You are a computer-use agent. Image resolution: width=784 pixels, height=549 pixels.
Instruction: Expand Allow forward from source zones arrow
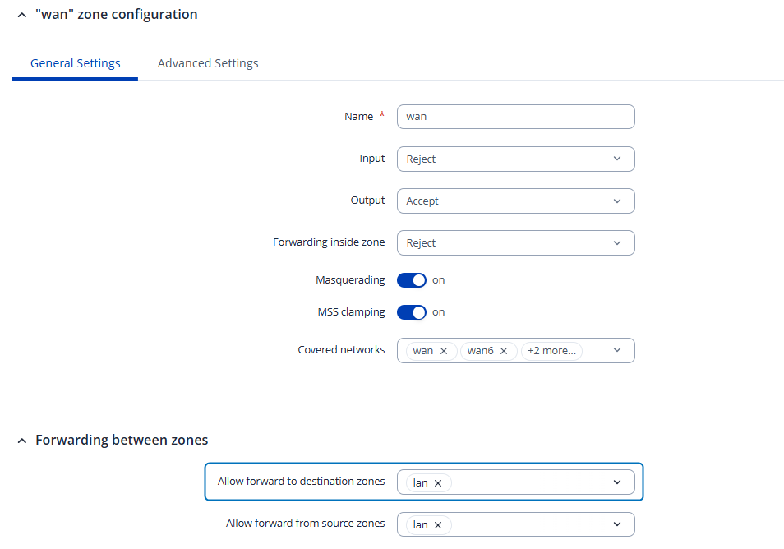617,525
